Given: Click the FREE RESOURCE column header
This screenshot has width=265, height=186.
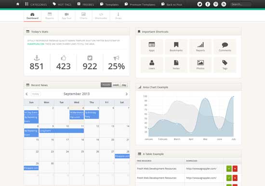Looking at the screenshot, I should click(x=144, y=161).
